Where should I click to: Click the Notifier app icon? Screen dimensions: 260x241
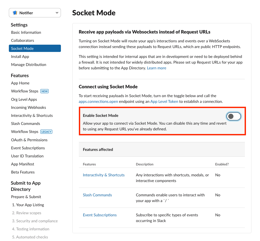[x=15, y=13]
